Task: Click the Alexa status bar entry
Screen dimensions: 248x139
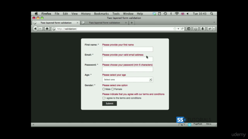Action: tap(208, 124)
